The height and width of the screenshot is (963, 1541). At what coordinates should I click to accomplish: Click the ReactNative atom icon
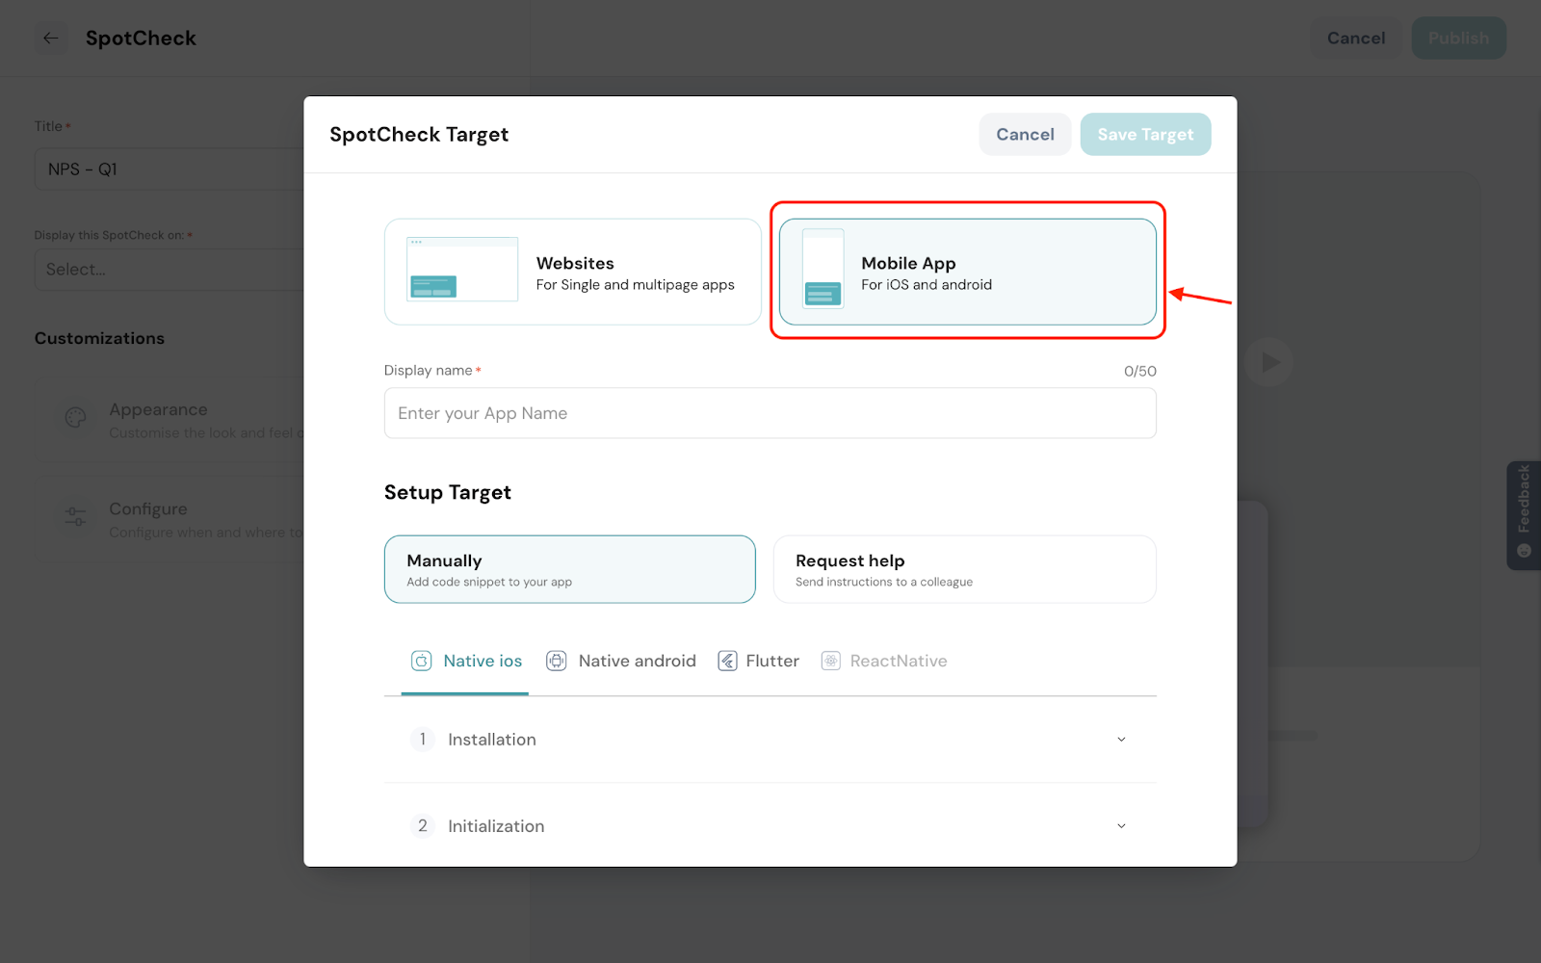pos(830,661)
